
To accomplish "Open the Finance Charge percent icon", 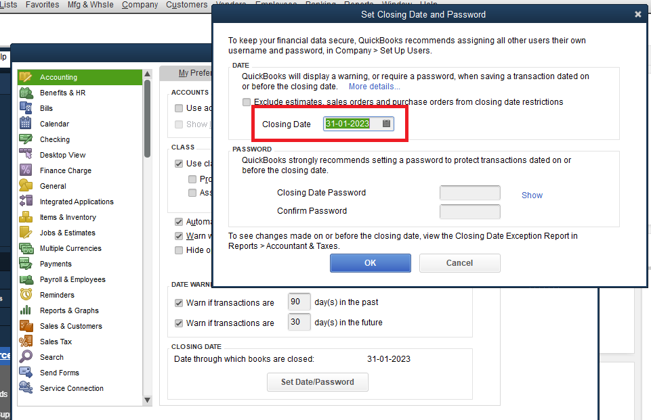I will tap(26, 170).
